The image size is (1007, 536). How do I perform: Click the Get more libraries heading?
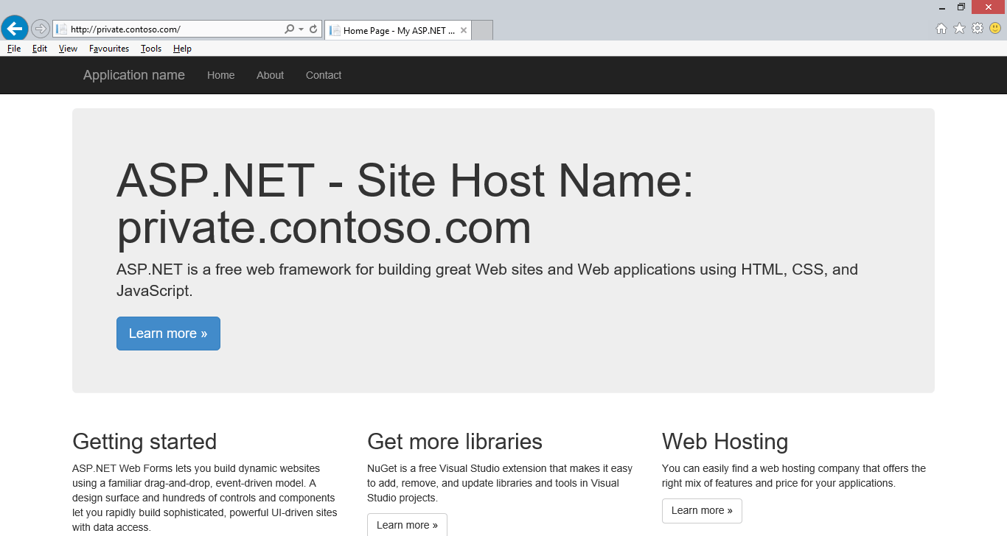455,442
